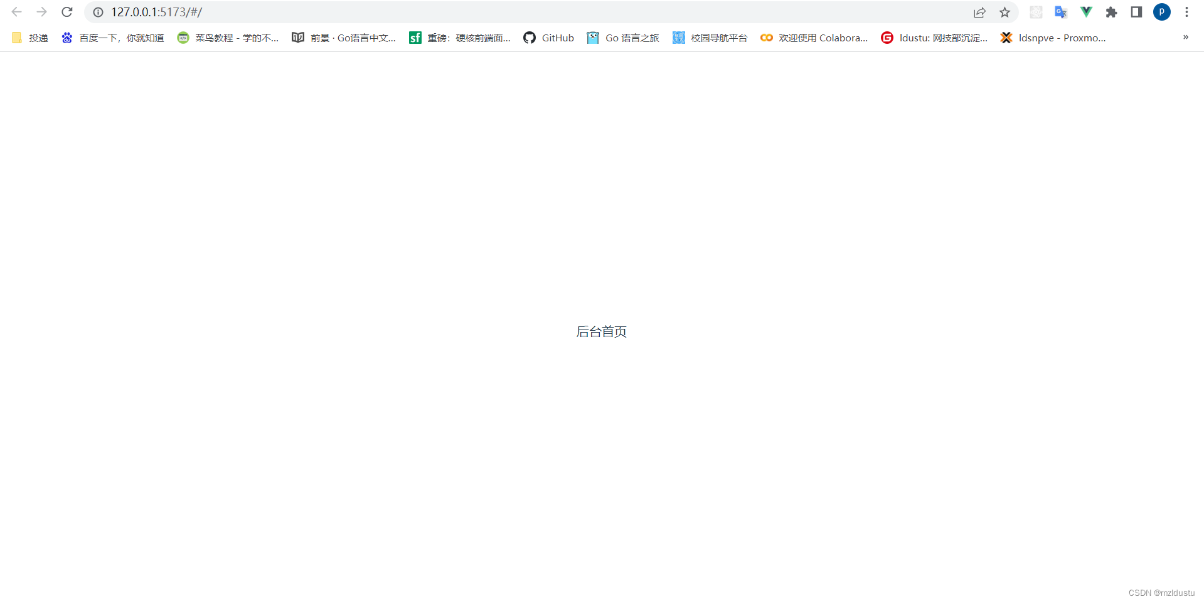Open the site information icon in address bar
1204x602 pixels.
tap(99, 11)
